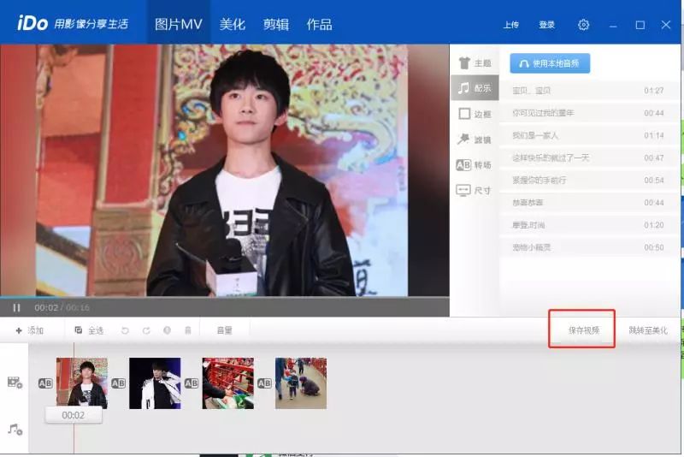This screenshot has width=684, height=457.
Task: Click the undo arrow in timeline toolbar
Action: (x=126, y=330)
